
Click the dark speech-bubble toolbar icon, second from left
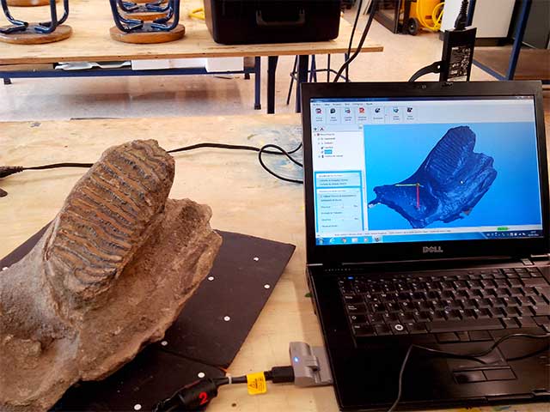[x=333, y=111]
